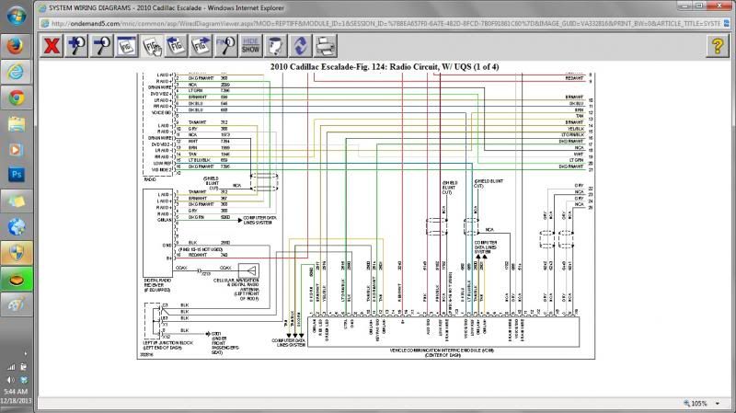736x413 pixels.
Task: Show hidden tray icons arrow
Action: (25, 354)
